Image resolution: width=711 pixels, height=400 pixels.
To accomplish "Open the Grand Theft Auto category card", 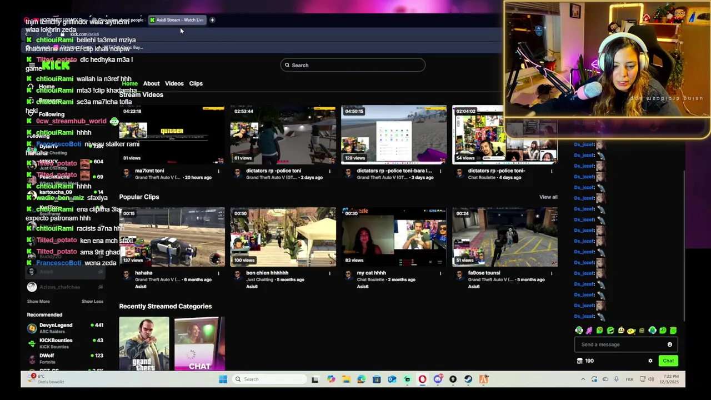I will (x=144, y=343).
